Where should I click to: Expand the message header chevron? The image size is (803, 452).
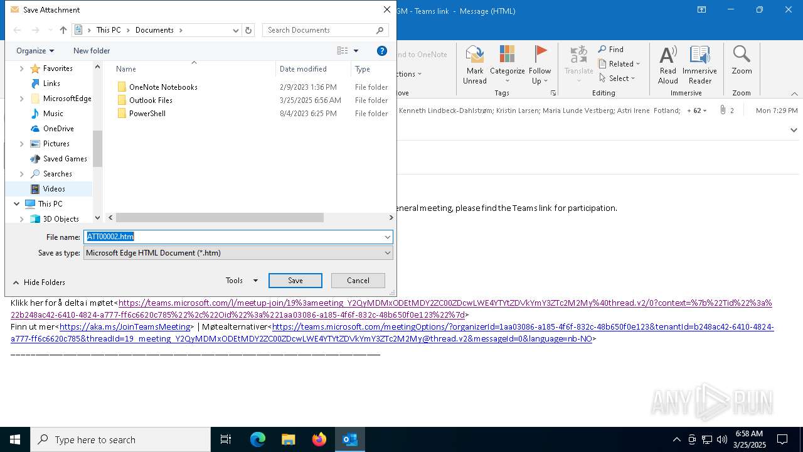(794, 130)
